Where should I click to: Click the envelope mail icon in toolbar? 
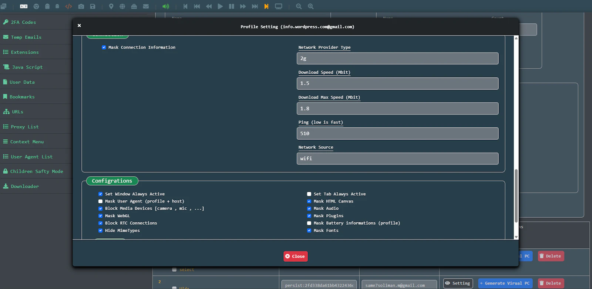146,6
